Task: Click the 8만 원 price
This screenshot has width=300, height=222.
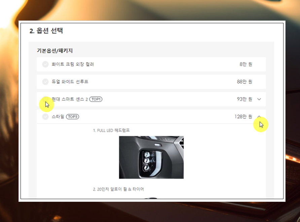Action: point(246,64)
